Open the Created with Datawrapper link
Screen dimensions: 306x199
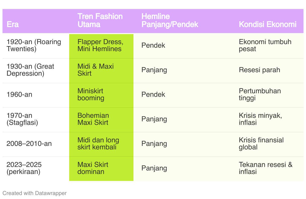(34, 193)
